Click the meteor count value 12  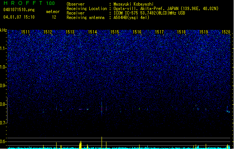point(54,17)
